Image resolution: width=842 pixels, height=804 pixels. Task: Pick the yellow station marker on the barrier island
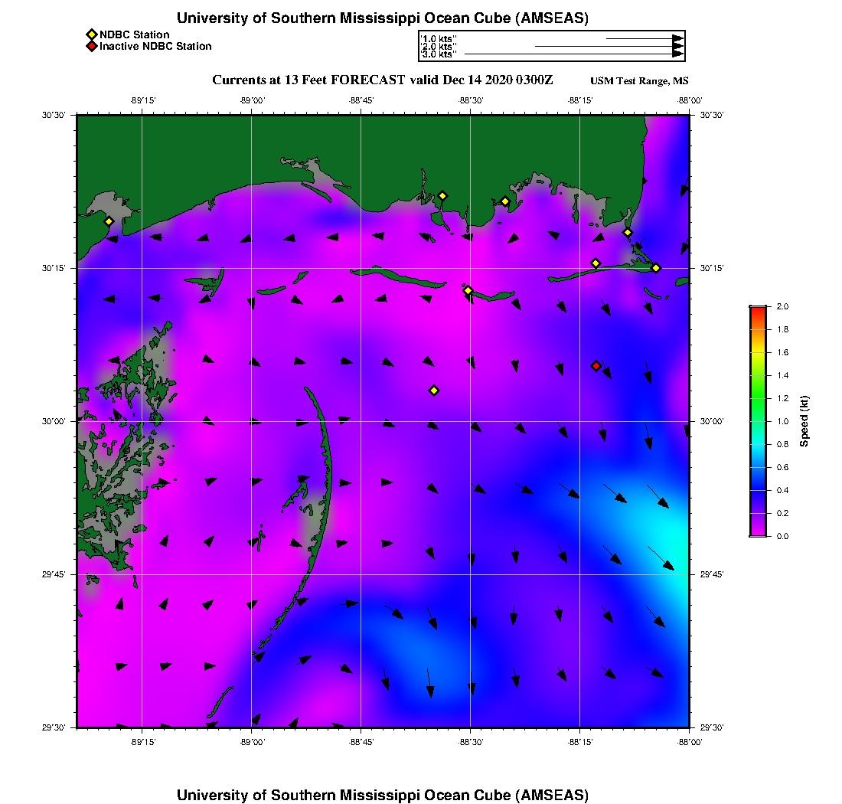468,290
